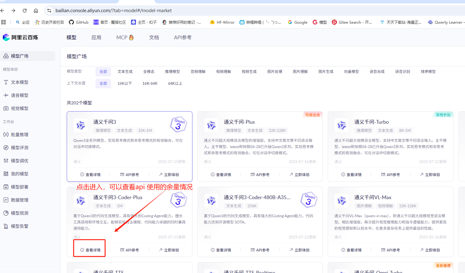This screenshot has height=273, width=465.
Task: View site info icon in address bar
Action: [x=49, y=11]
